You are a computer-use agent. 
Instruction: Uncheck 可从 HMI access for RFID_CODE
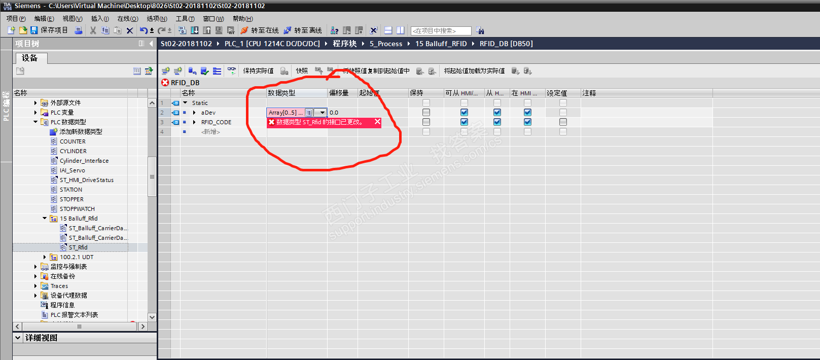(x=464, y=122)
